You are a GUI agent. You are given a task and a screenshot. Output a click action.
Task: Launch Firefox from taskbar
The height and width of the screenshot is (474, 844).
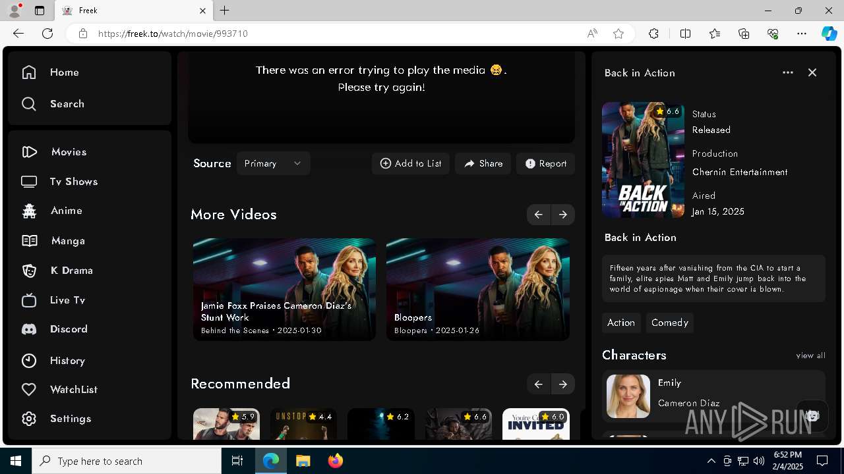[335, 461]
